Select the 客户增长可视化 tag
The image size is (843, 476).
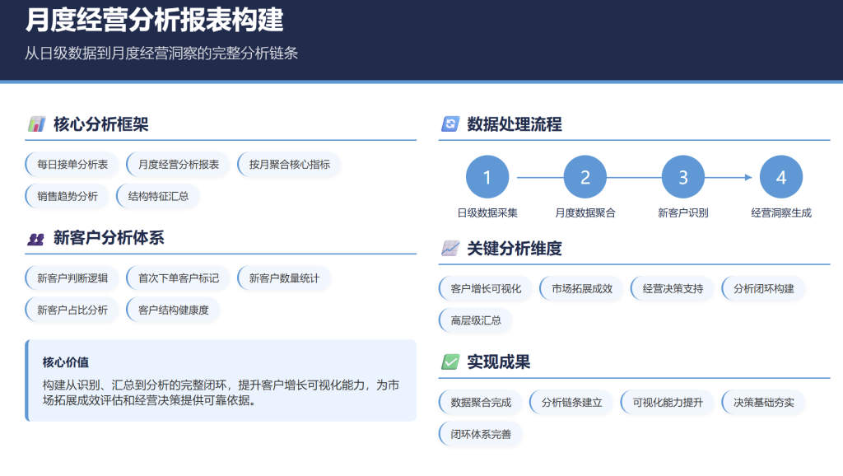[x=486, y=289]
